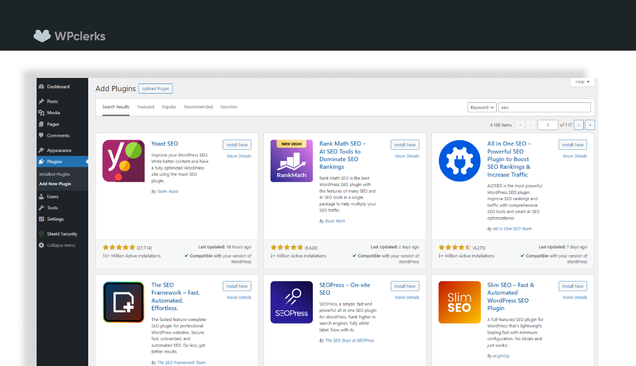The height and width of the screenshot is (366, 636).
Task: Click the Comments speech bubble icon
Action: click(x=41, y=136)
